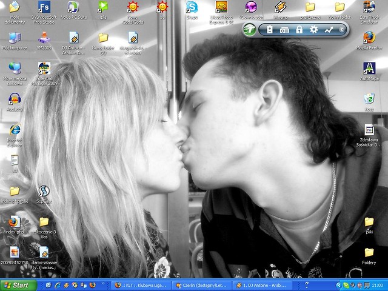
Task: Open the AutoMapa shortcut
Action: (x=369, y=72)
